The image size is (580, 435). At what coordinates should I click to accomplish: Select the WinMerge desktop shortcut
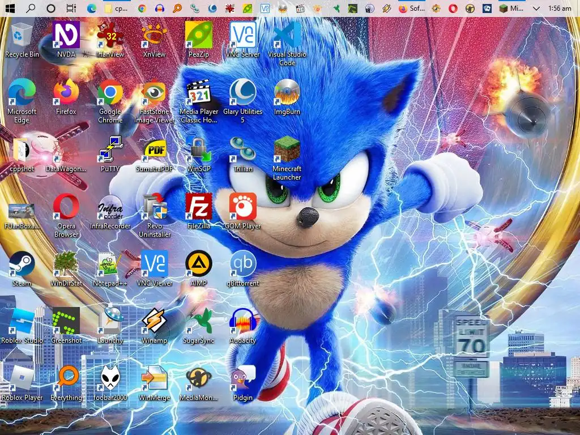(154, 383)
